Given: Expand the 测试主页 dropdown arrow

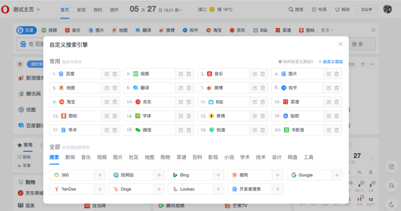Looking at the screenshot, I should tap(39, 10).
